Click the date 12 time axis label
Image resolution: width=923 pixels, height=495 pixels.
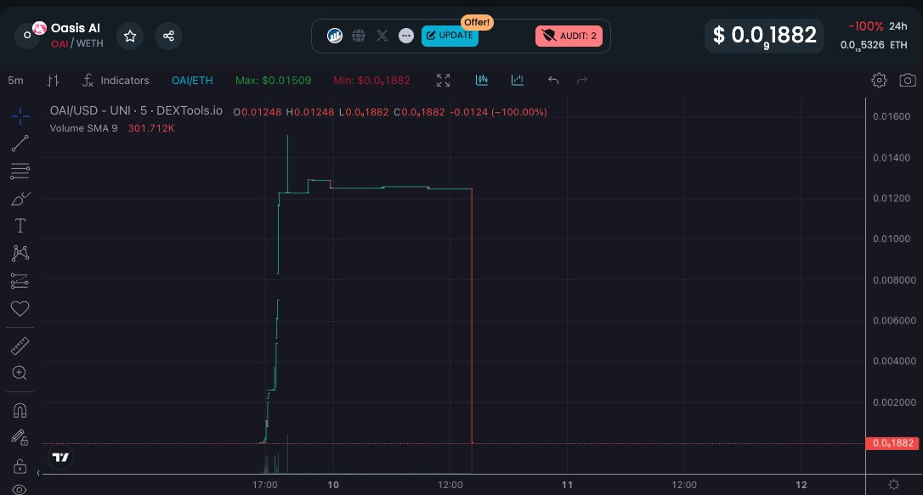(x=801, y=485)
